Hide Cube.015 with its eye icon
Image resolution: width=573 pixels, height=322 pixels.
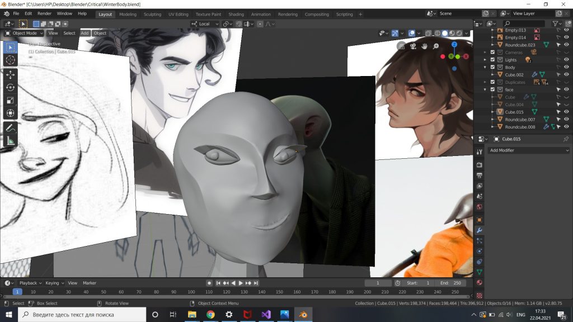click(566, 112)
